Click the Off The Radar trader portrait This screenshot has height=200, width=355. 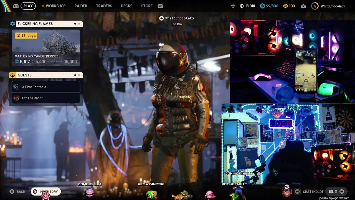[16, 98]
